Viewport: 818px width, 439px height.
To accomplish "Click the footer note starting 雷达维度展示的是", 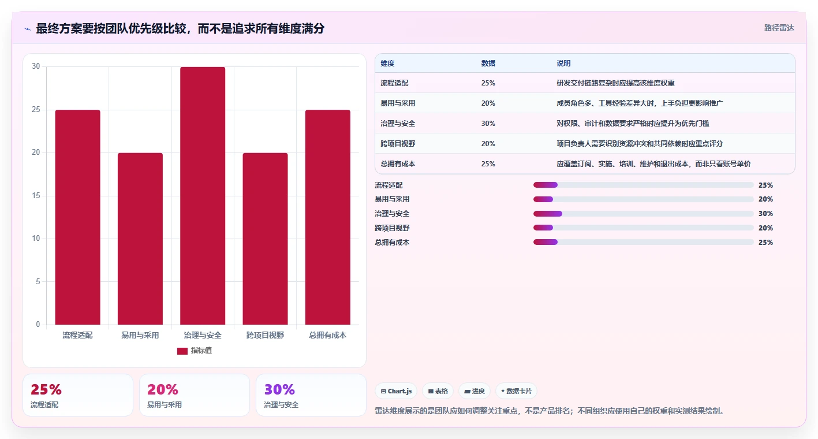I will pos(549,411).
